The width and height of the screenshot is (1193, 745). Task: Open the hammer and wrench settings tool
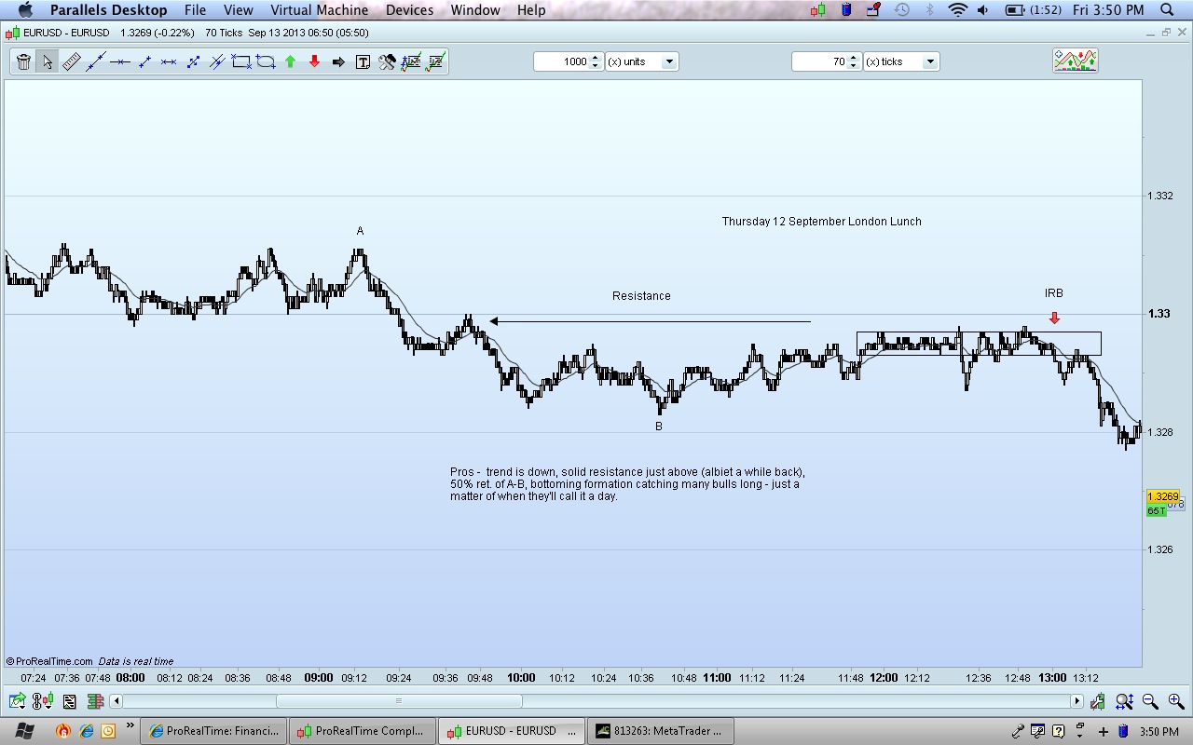(x=387, y=61)
